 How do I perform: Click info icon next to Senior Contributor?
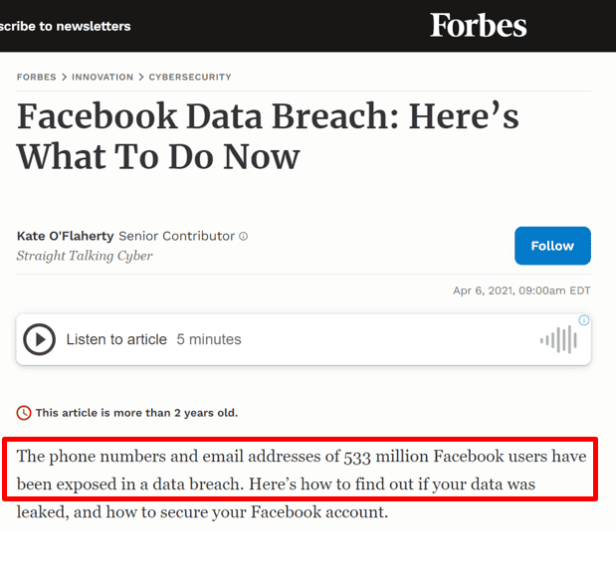click(244, 237)
